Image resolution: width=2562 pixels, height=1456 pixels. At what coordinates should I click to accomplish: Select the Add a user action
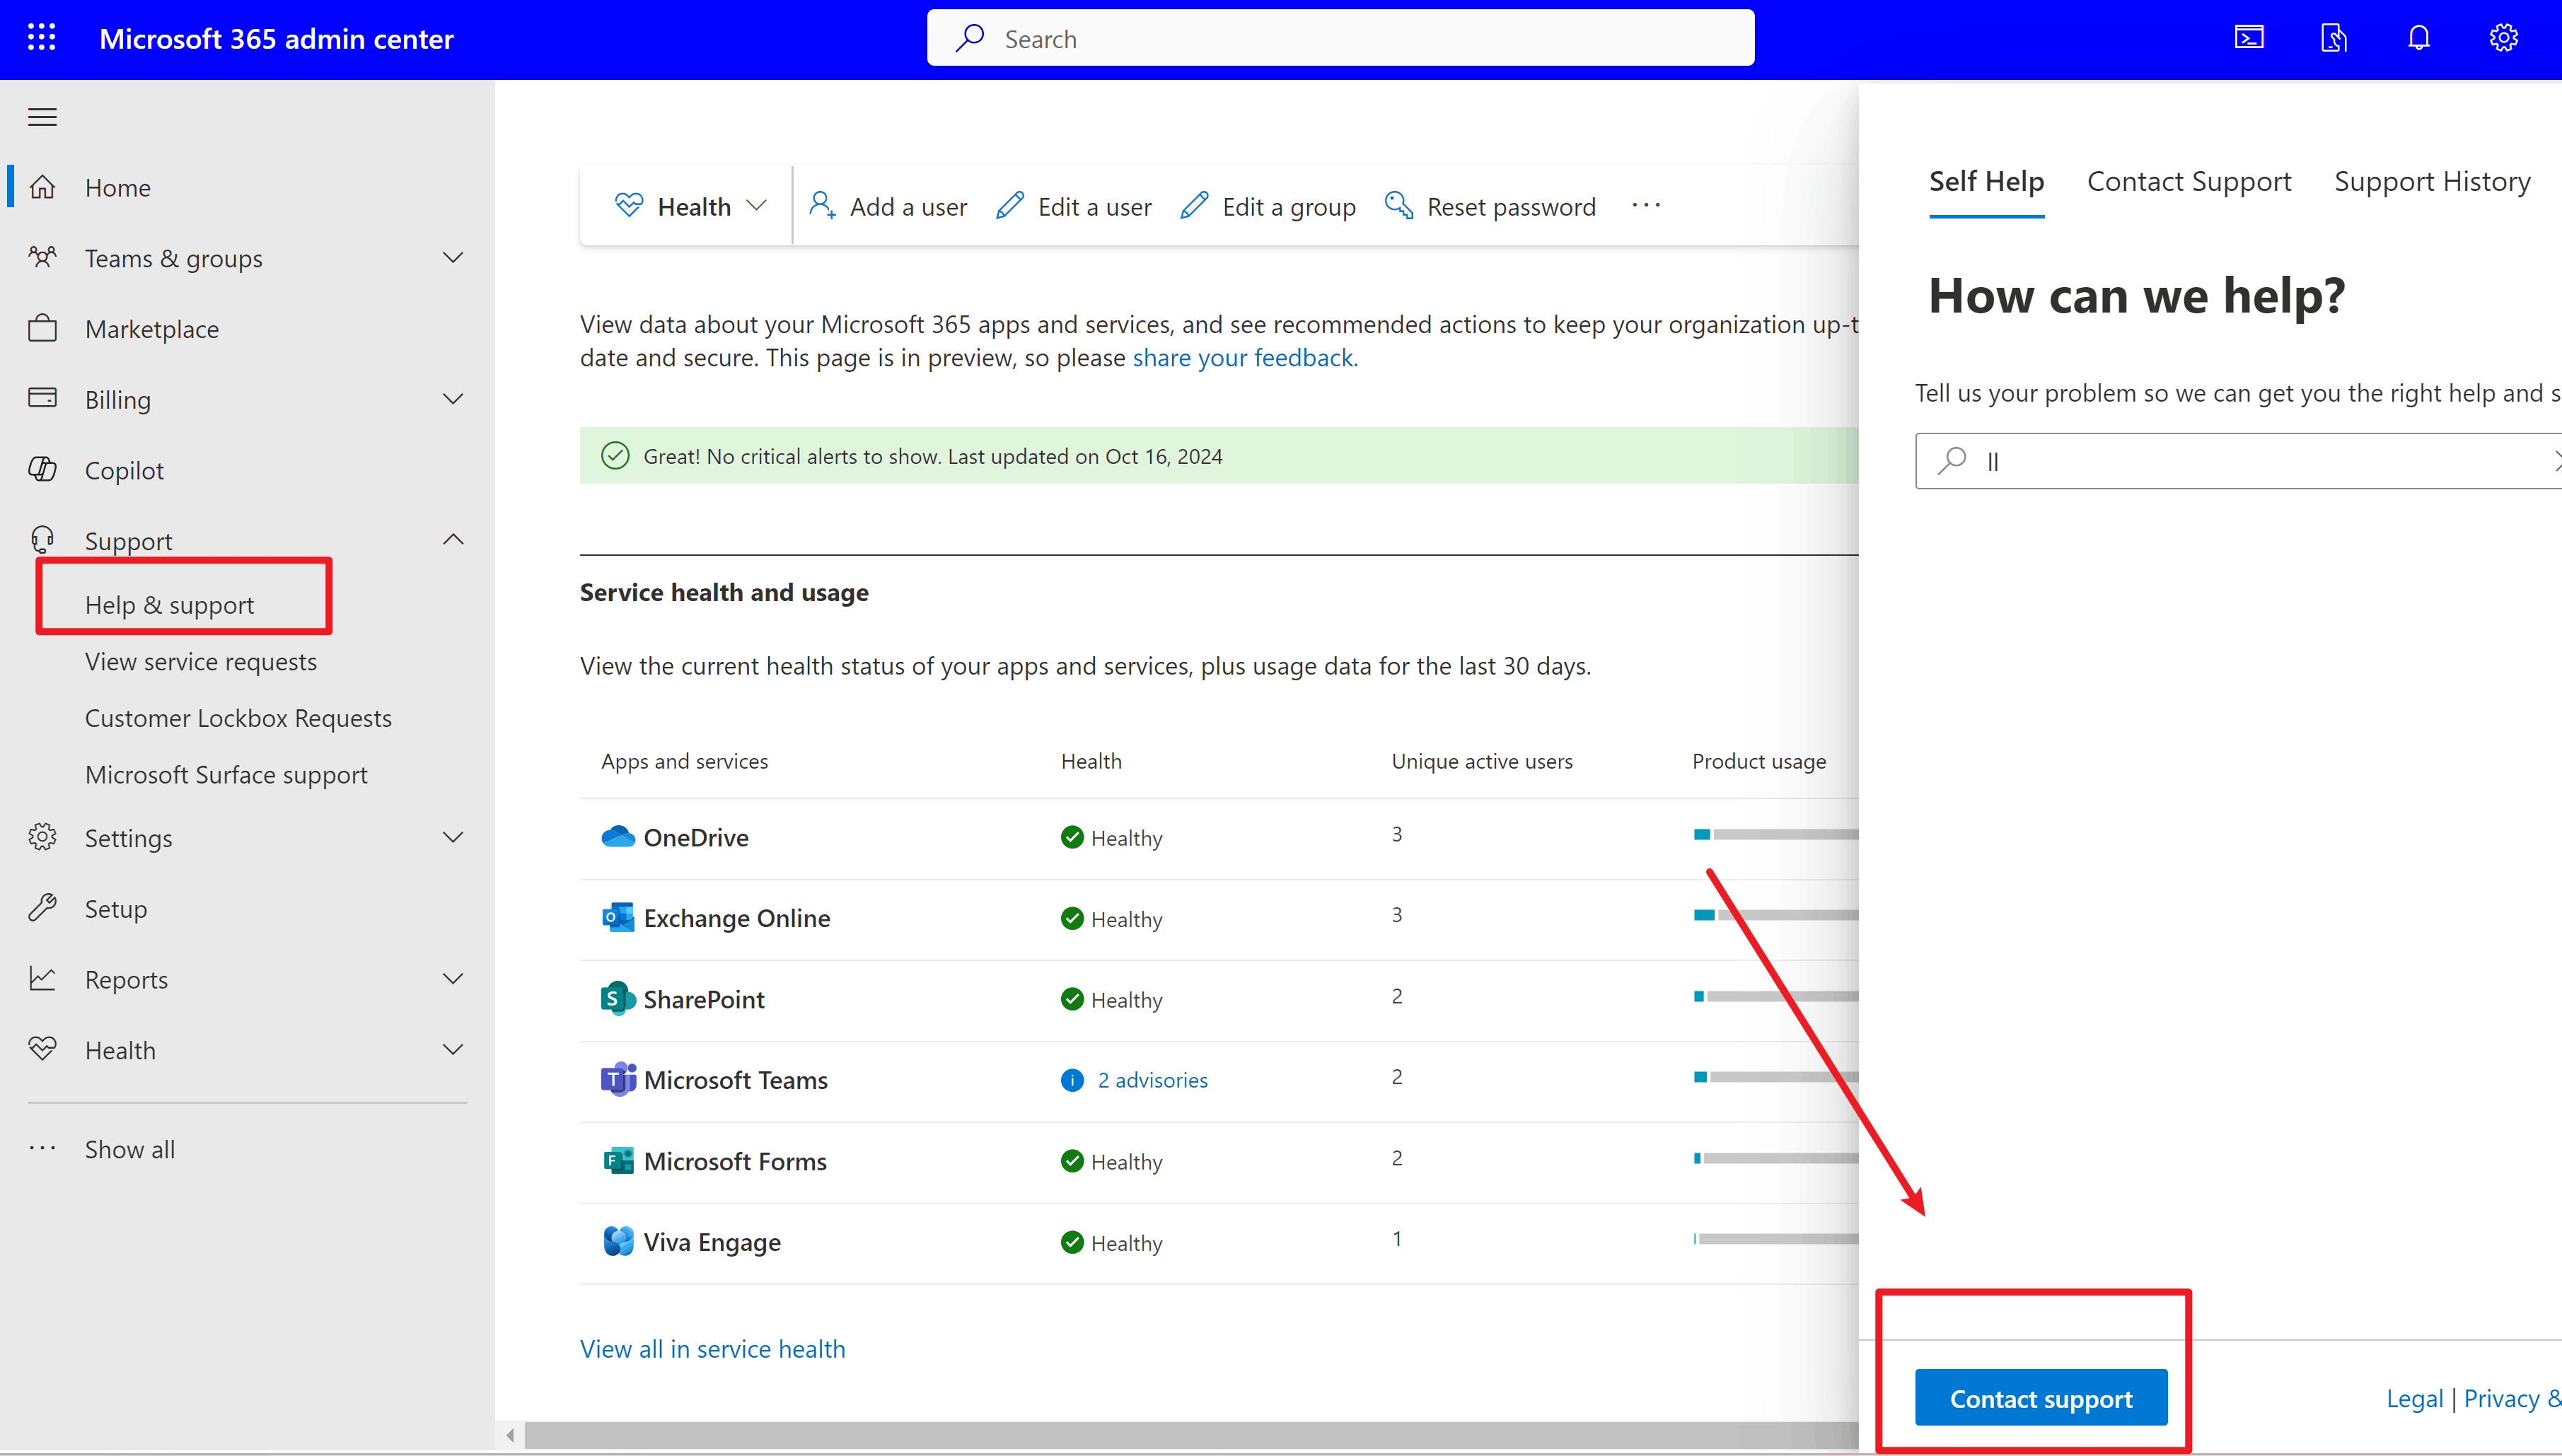[888, 205]
